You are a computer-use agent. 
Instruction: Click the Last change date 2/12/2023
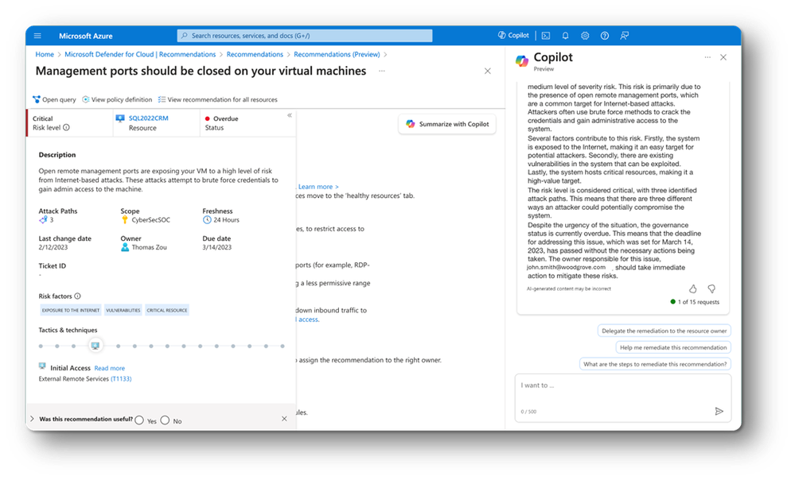(x=53, y=248)
